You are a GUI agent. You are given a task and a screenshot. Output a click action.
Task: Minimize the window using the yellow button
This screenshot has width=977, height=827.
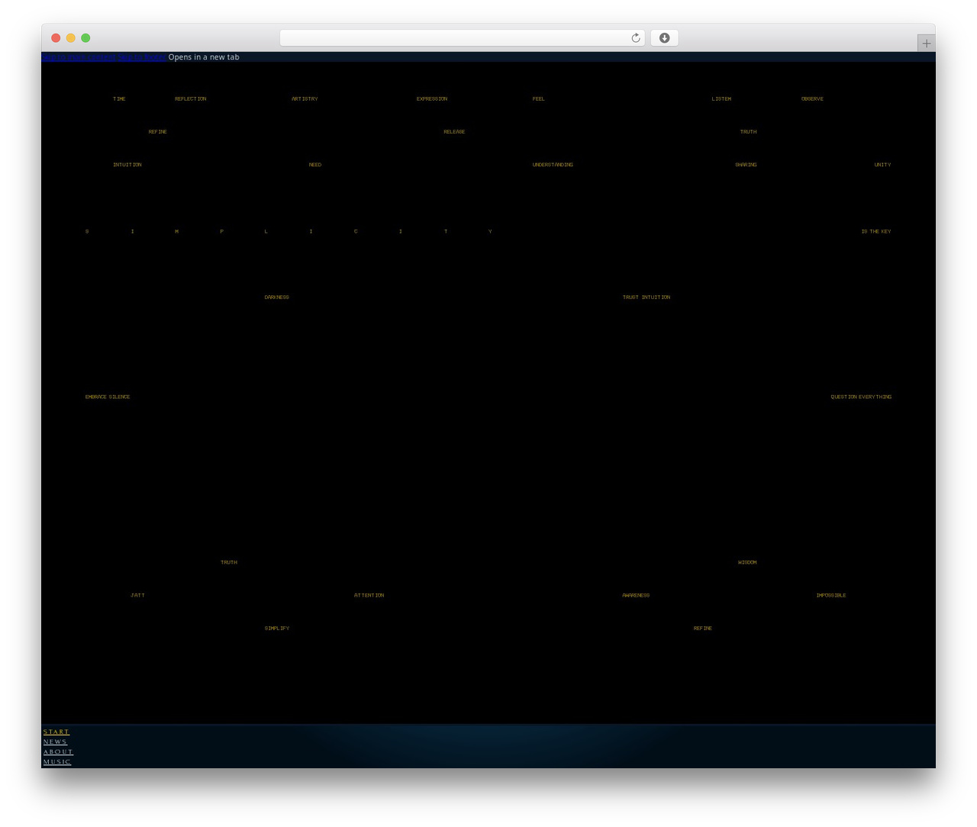coord(71,38)
